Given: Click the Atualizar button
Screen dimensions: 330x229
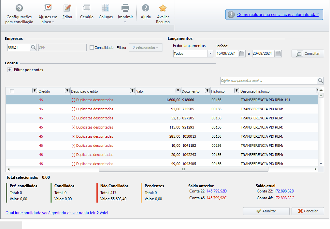Looking at the screenshot, I should [x=266, y=211].
